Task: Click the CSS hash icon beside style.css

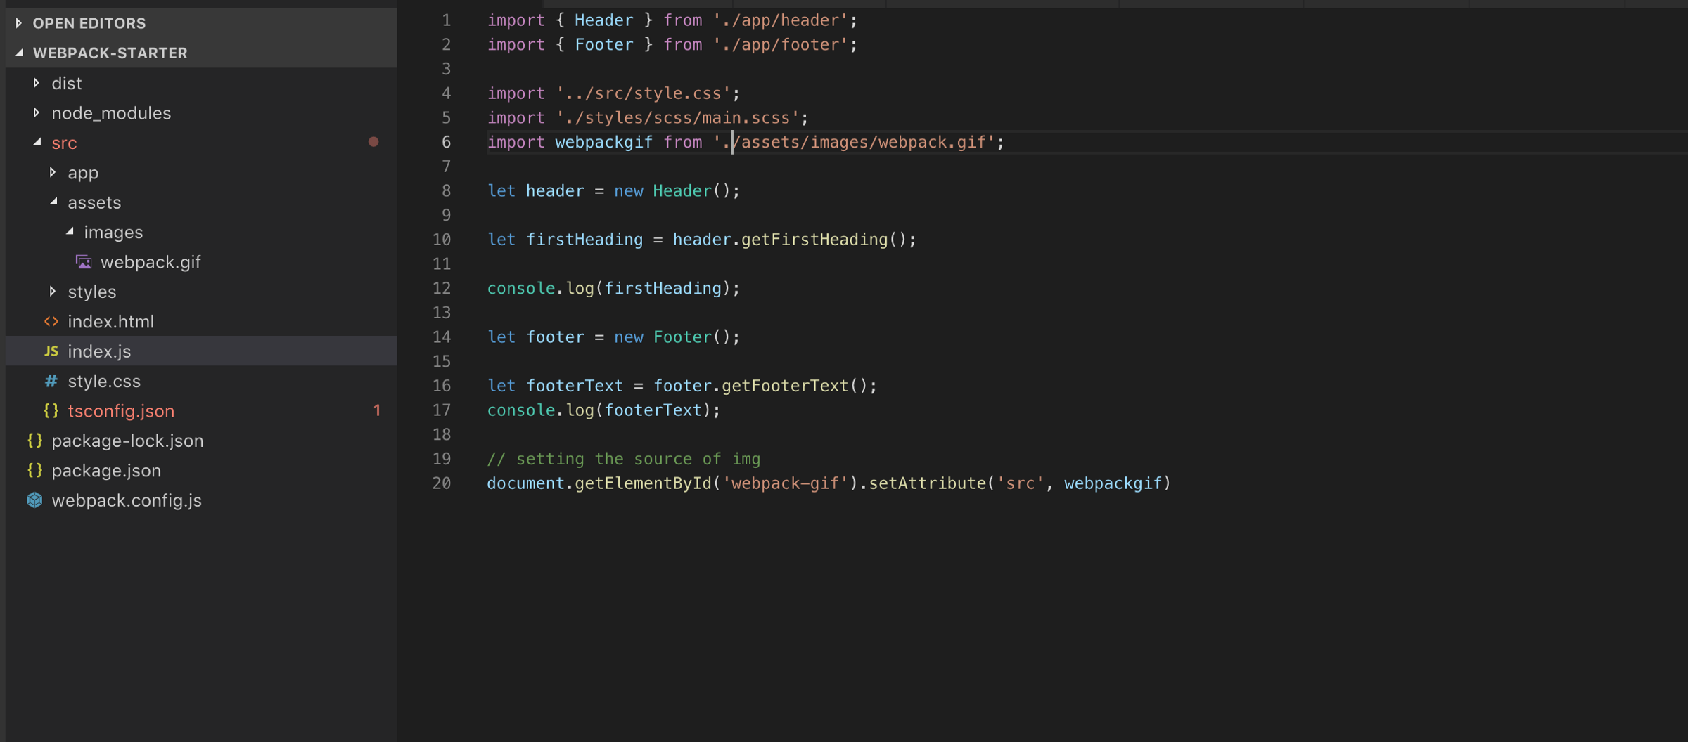Action: (51, 381)
